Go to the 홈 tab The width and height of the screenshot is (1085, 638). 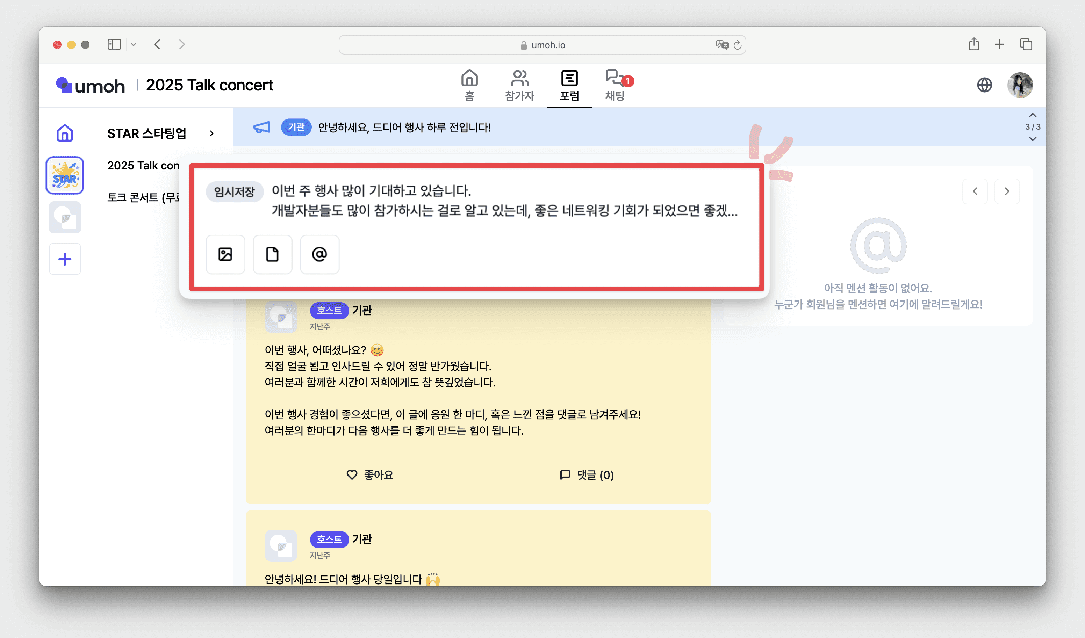469,85
